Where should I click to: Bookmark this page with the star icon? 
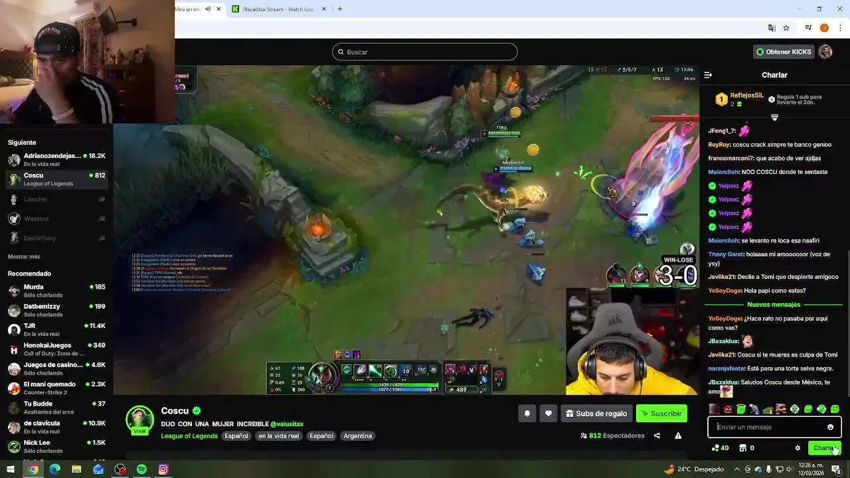pos(786,28)
